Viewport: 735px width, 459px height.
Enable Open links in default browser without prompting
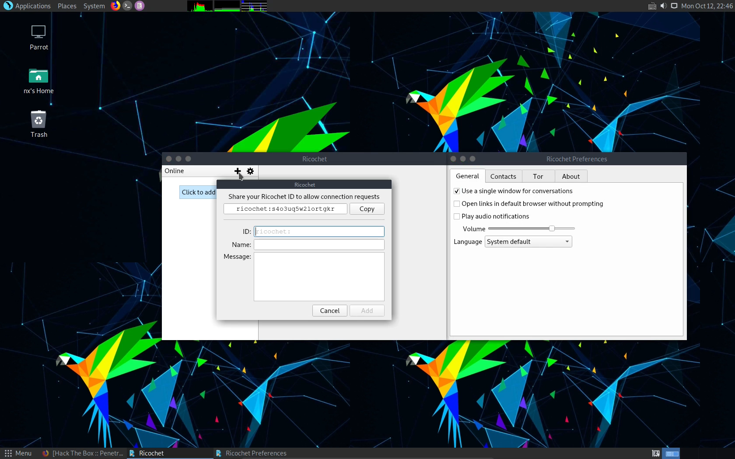[457, 204]
